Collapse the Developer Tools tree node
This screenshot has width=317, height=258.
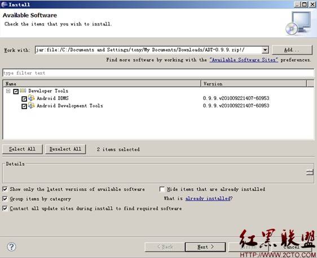(x=8, y=91)
